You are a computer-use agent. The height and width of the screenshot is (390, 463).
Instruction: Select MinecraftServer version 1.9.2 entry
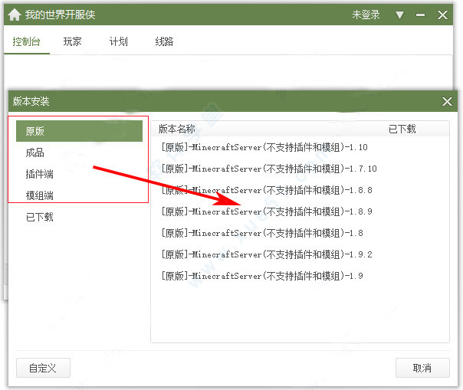(300, 254)
